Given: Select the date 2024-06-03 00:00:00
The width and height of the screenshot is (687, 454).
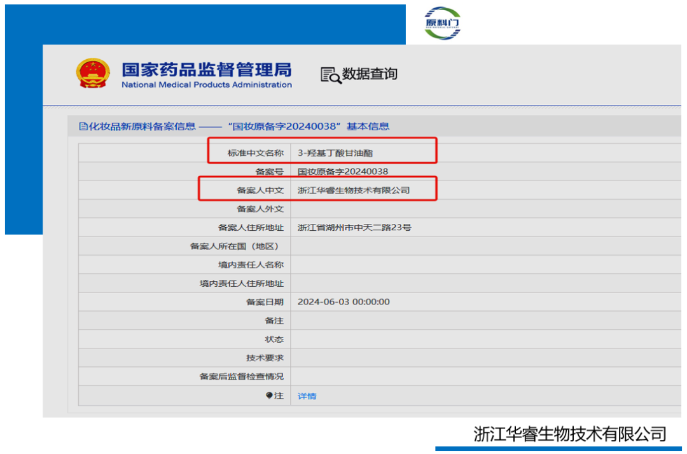Looking at the screenshot, I should pos(343,302).
